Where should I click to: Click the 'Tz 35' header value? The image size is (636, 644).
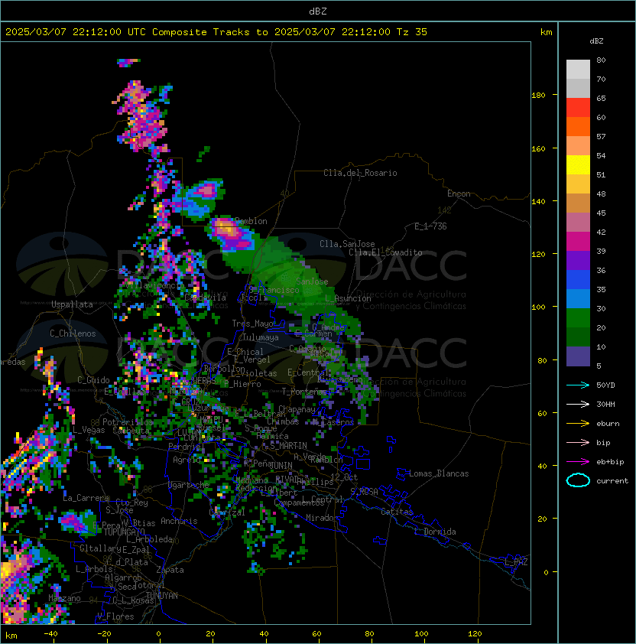(x=412, y=31)
